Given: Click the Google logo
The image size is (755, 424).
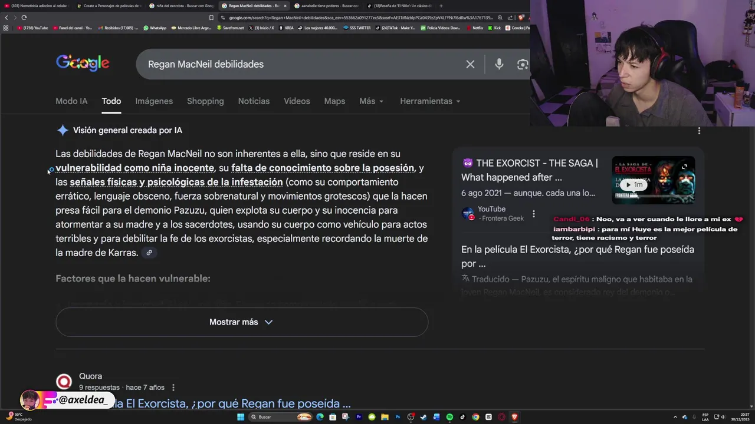Looking at the screenshot, I should tap(83, 63).
